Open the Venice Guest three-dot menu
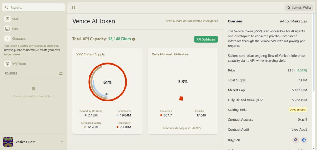 click(x=61, y=142)
